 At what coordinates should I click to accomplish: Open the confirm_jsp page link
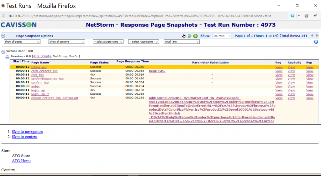point(40,83)
